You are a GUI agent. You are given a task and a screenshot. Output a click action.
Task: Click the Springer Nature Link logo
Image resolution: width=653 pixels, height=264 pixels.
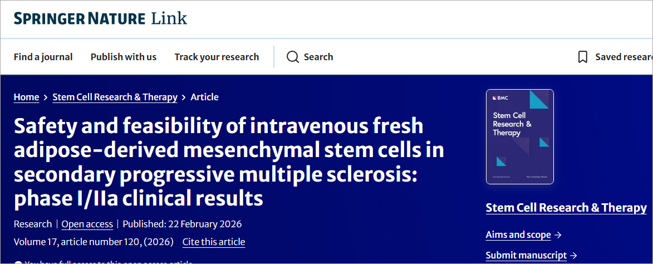tap(100, 18)
